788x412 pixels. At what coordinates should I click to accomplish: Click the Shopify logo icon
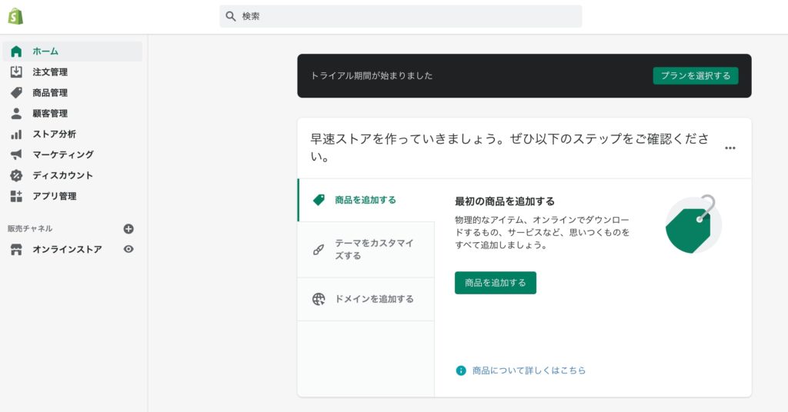coord(15,16)
